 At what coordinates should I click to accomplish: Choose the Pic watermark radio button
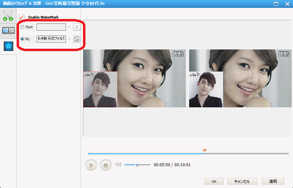tap(22, 39)
